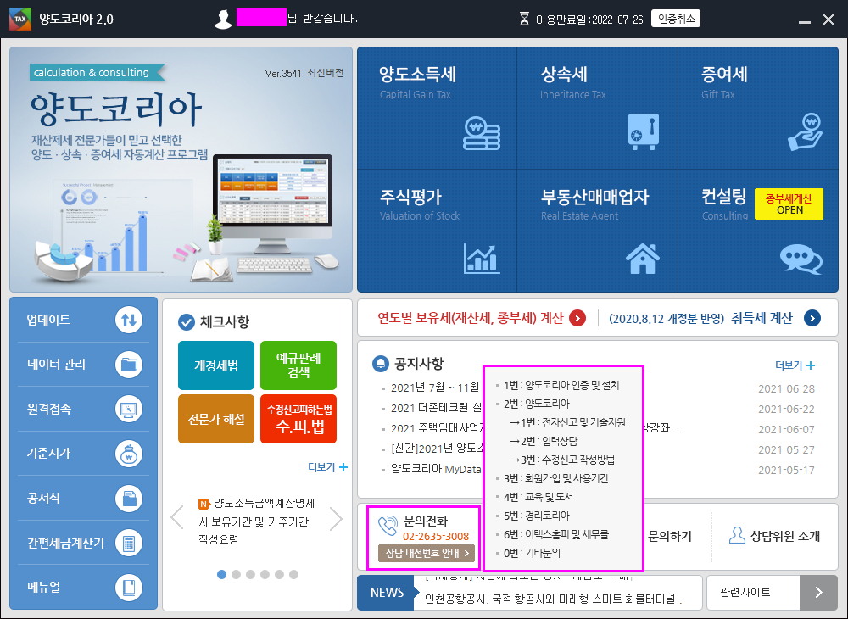The height and width of the screenshot is (619, 848).
Task: Click the 상담위원 소개 person icon
Action: 737,535
